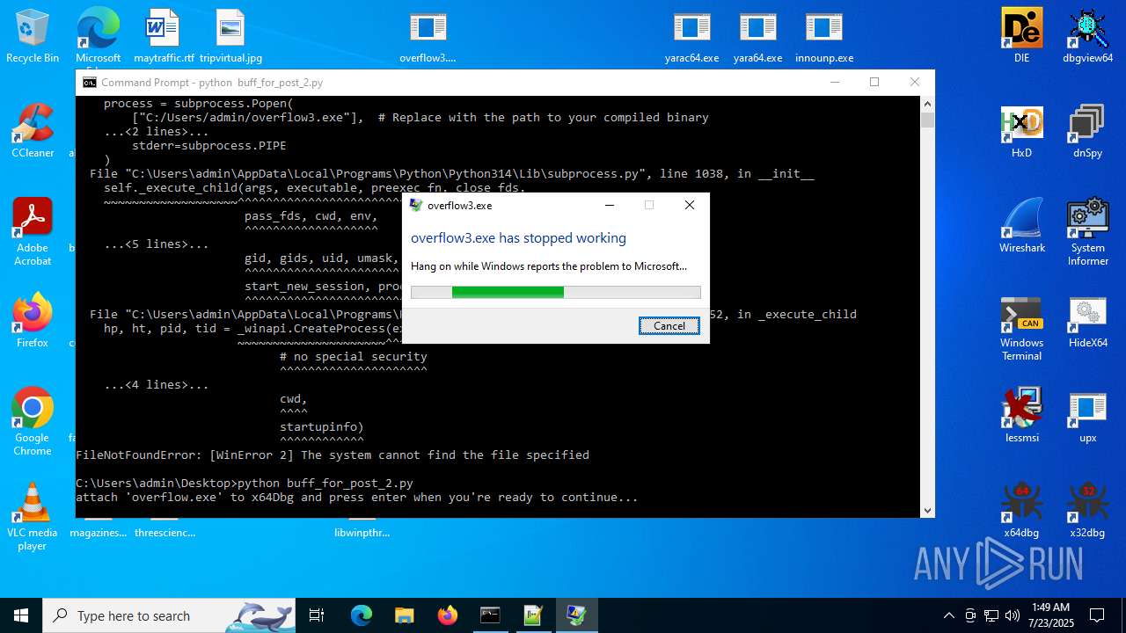Open Task View on taskbar

317,615
